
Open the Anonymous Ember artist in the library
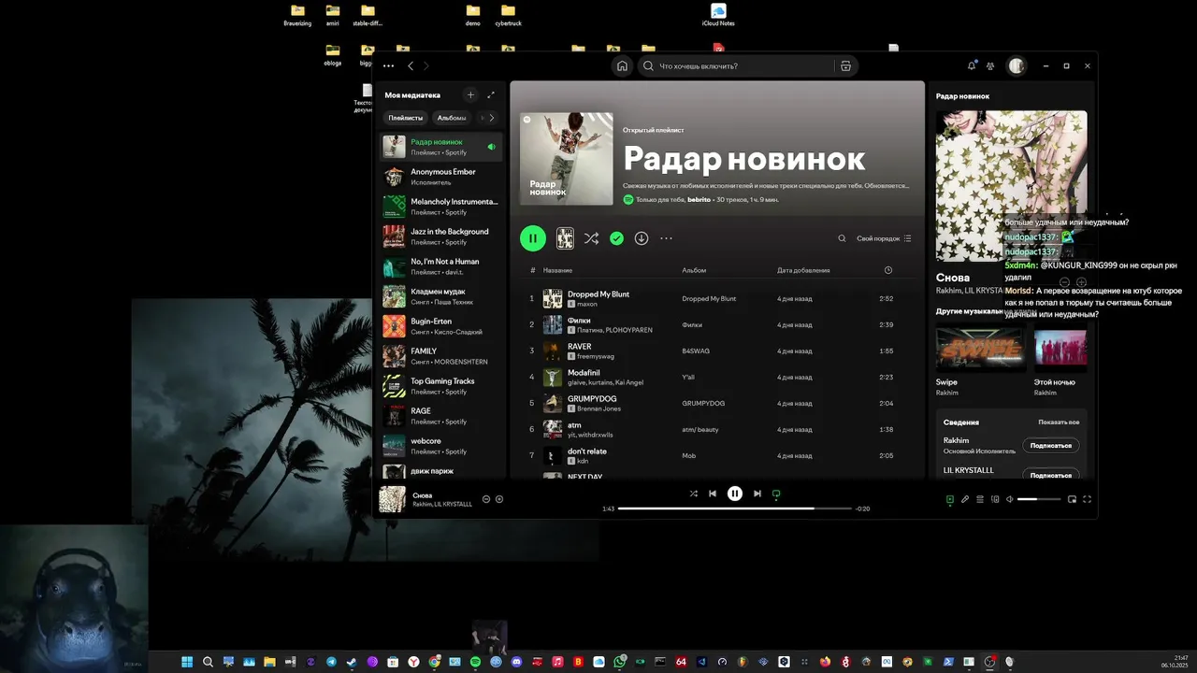click(441, 177)
